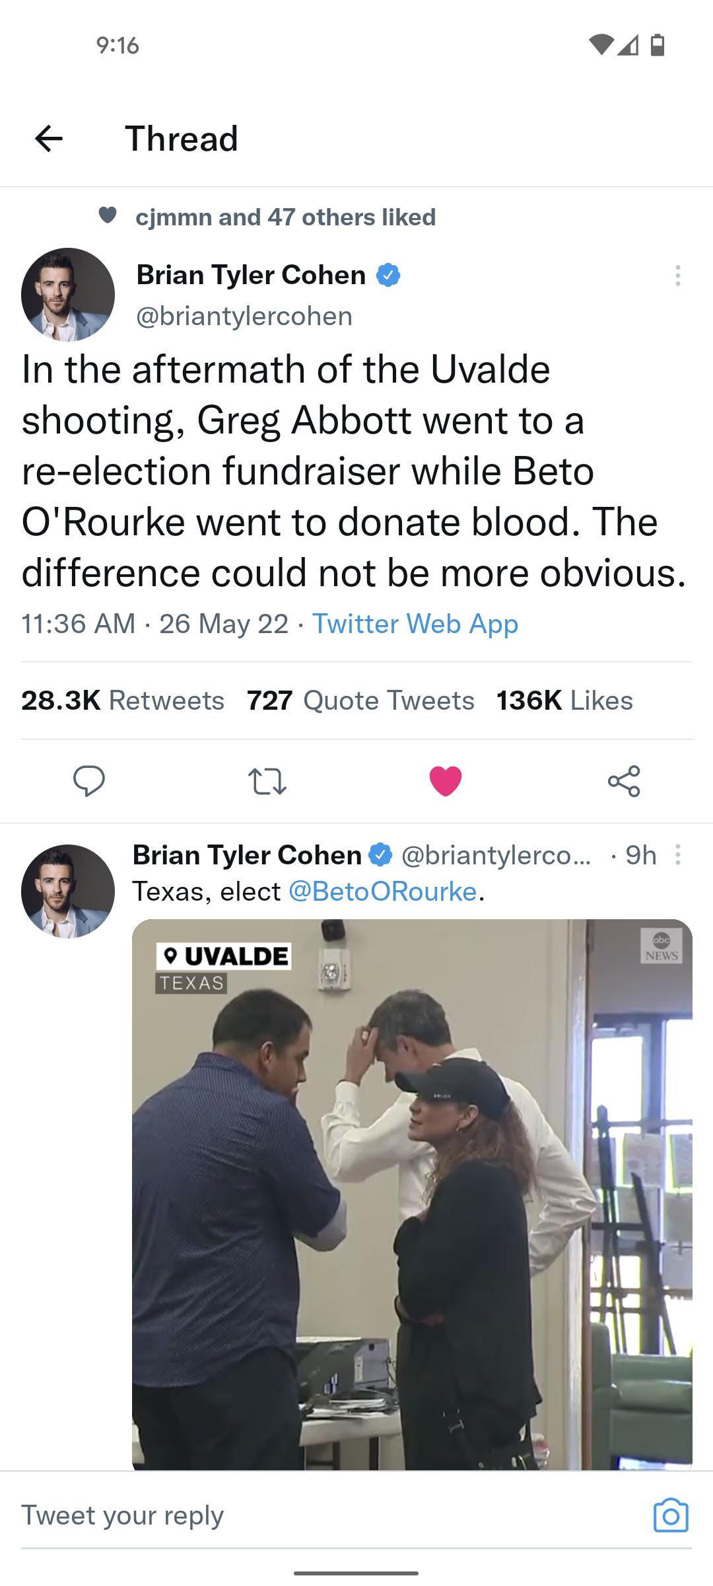Open the Twitter Web App source link
The width and height of the screenshot is (713, 1586).
click(x=415, y=623)
